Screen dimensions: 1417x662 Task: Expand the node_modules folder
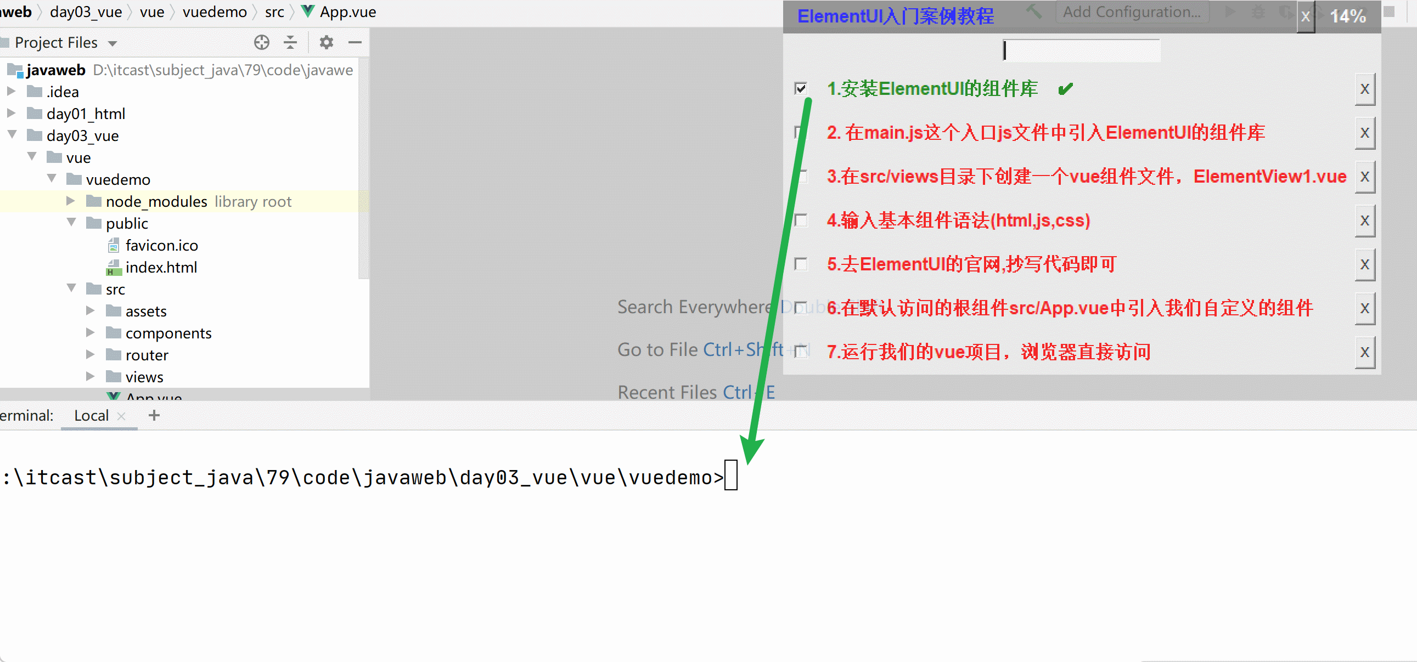click(x=70, y=201)
